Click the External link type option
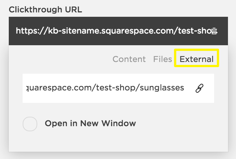This screenshot has height=159, width=236. pos(197,59)
